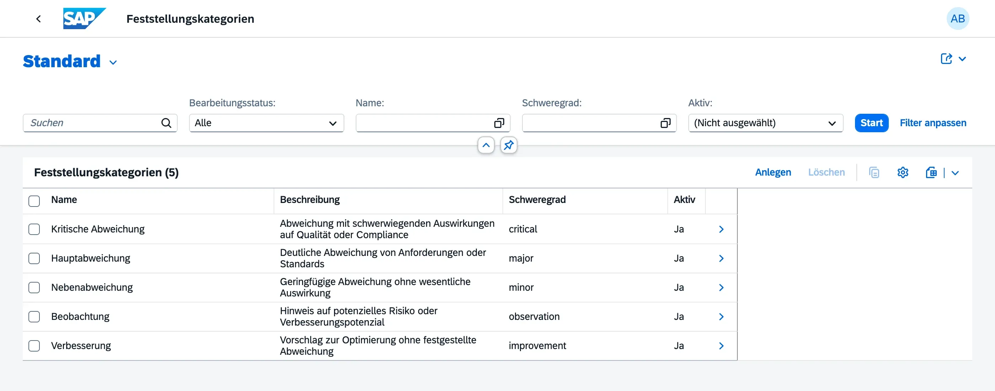This screenshot has width=995, height=391.
Task: Open Beobachtung details arrow
Action: pos(721,316)
